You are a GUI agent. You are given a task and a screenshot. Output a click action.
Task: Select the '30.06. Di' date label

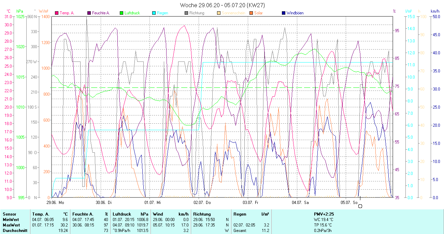[103, 203]
